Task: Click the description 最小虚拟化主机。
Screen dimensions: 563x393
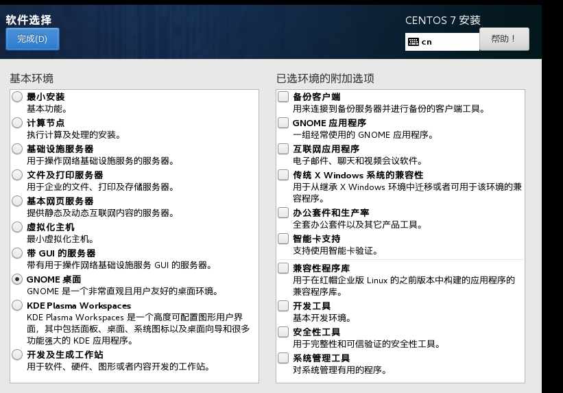Action: [x=60, y=239]
